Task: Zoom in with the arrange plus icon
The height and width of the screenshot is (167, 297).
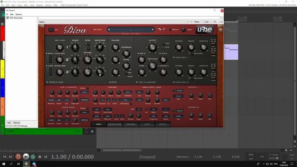Action: click(x=286, y=150)
